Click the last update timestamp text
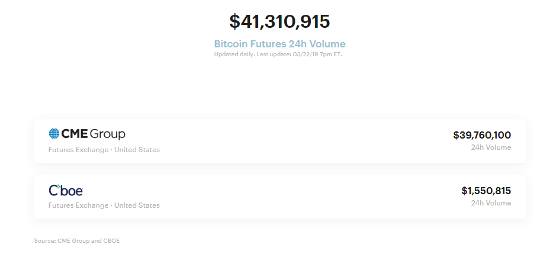553x254 pixels. tap(300, 54)
